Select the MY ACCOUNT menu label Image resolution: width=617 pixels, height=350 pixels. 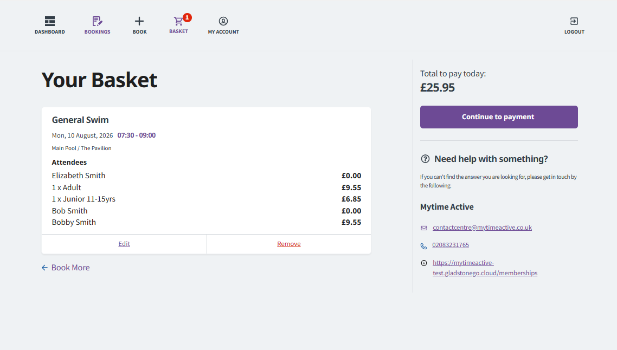tap(223, 32)
